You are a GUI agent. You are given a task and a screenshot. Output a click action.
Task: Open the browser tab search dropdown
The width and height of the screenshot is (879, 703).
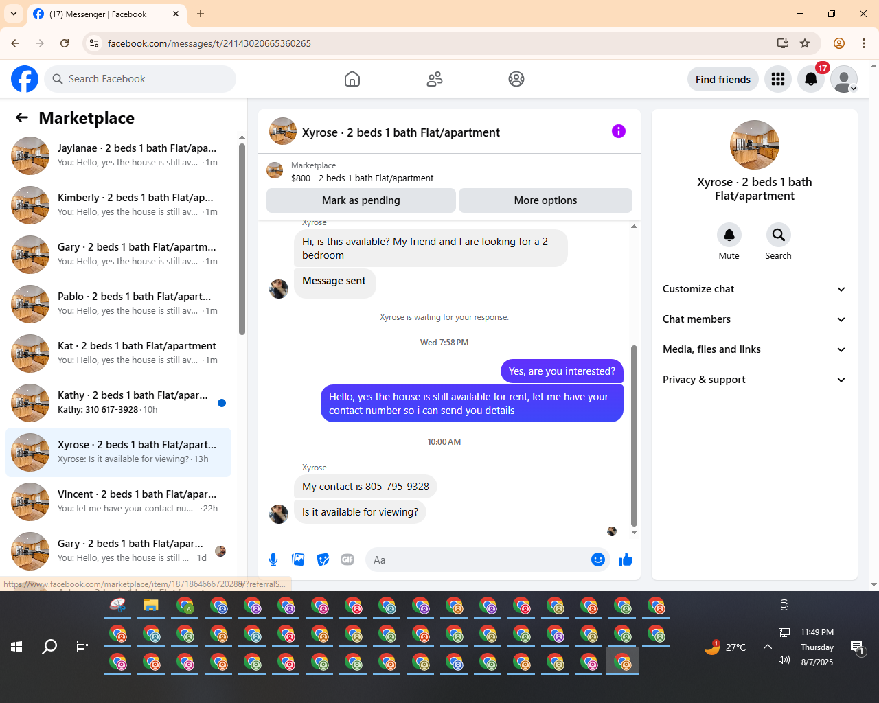point(14,14)
